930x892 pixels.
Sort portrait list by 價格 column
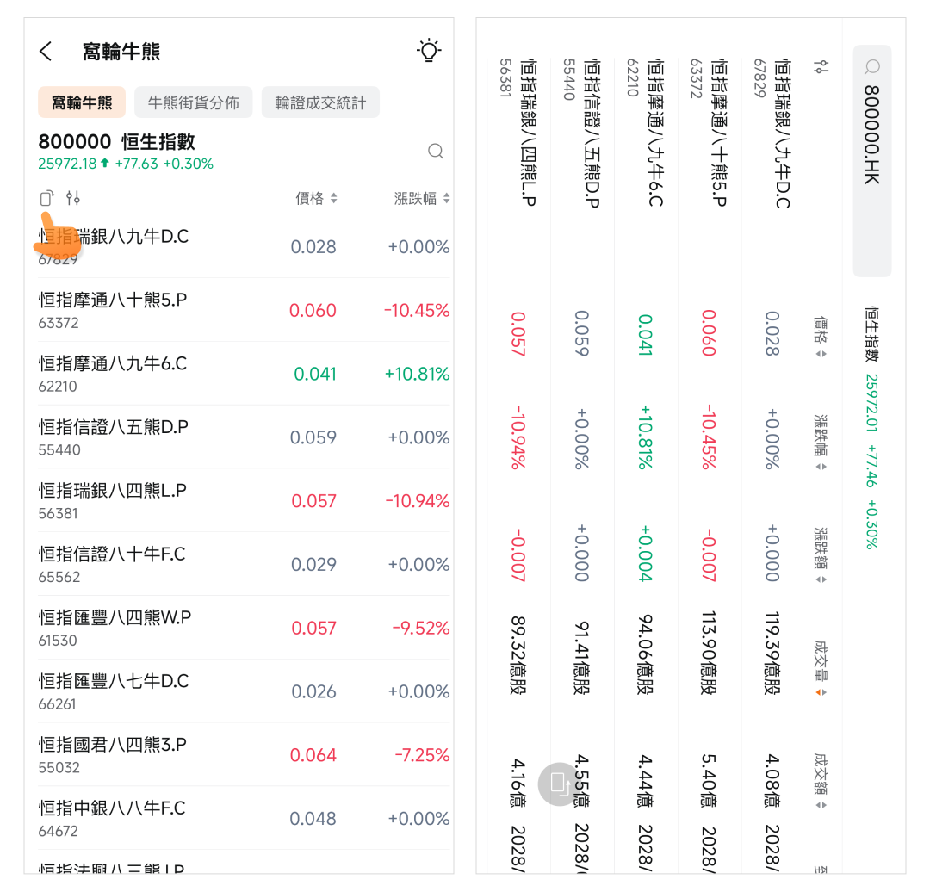pyautogui.click(x=316, y=199)
